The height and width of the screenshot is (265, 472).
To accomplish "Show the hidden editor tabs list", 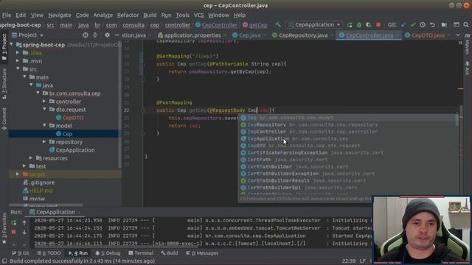I will (x=458, y=35).
